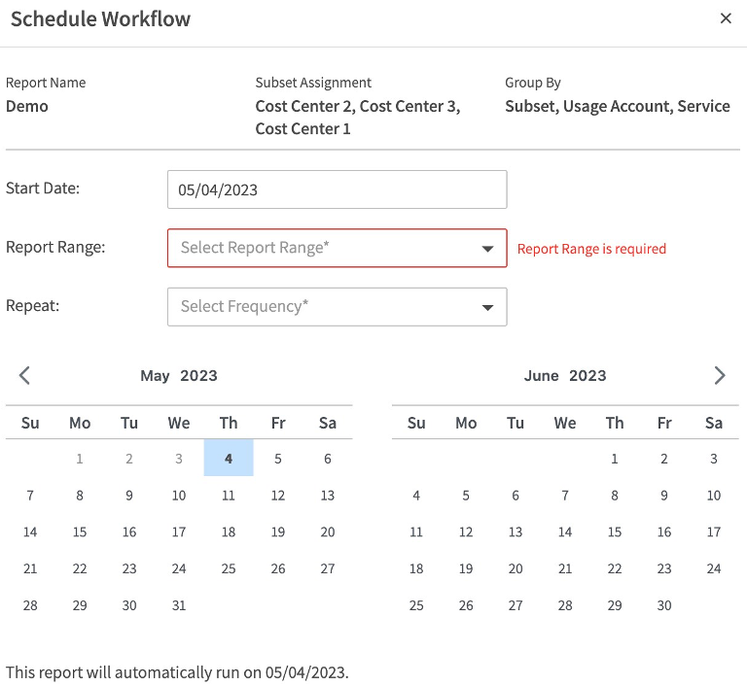Select June 11 in the calendar

point(416,532)
